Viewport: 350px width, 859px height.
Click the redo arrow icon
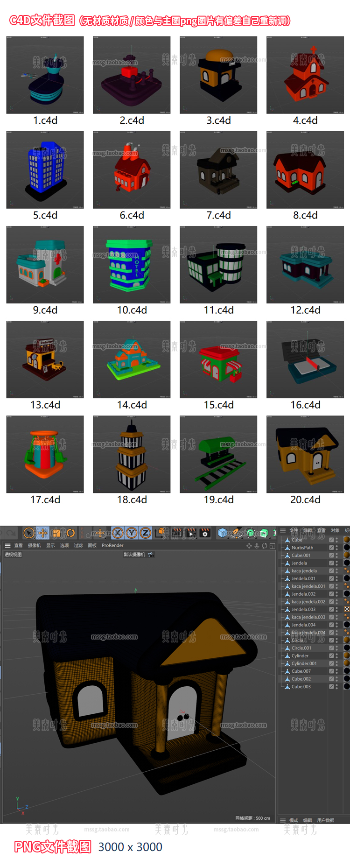pos(10,533)
